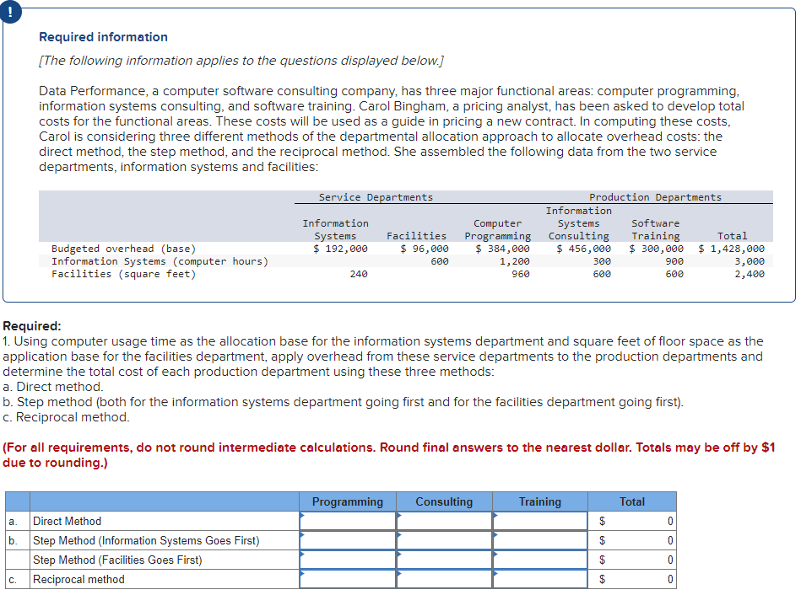
Task: Click the Direct Method Programming input cell
Action: coord(348,521)
